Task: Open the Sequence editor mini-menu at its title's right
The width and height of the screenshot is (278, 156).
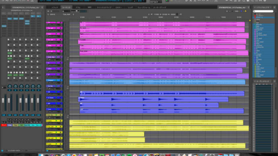Action: pos(249,7)
